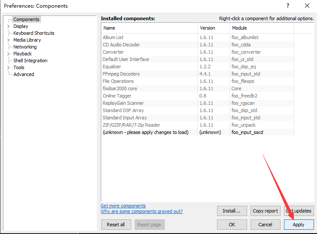Expand the Playback tree node
Viewport: 317px width, 234px height.
tap(9, 54)
